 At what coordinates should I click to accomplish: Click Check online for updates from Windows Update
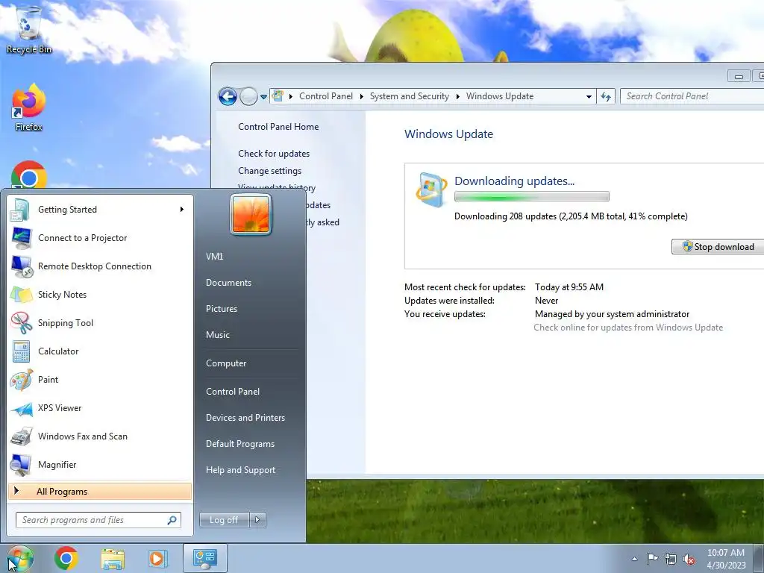[628, 328]
